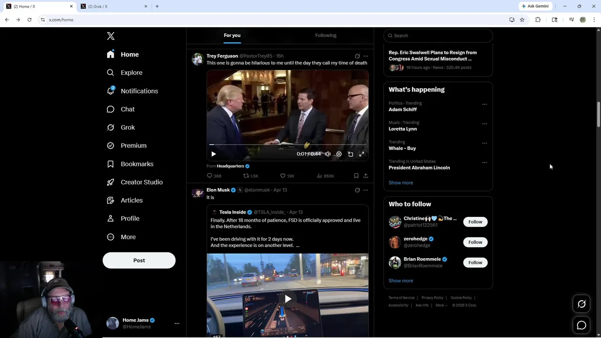Follow Brian Roemmele

[x=475, y=262]
